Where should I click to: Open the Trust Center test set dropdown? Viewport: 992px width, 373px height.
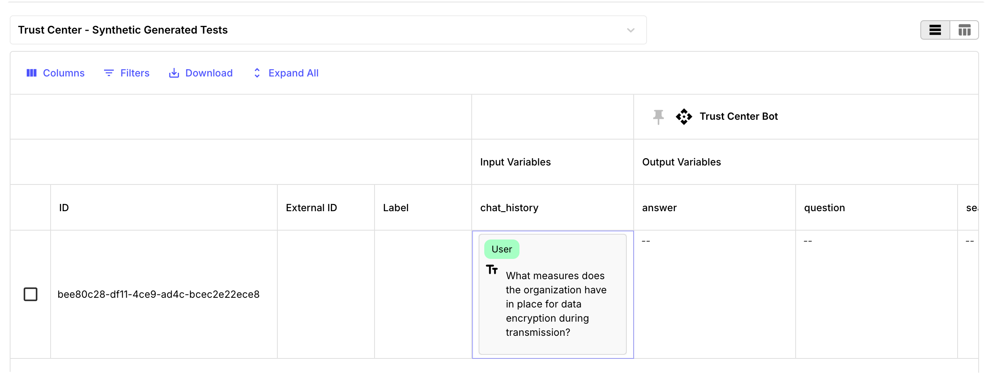(x=324, y=30)
